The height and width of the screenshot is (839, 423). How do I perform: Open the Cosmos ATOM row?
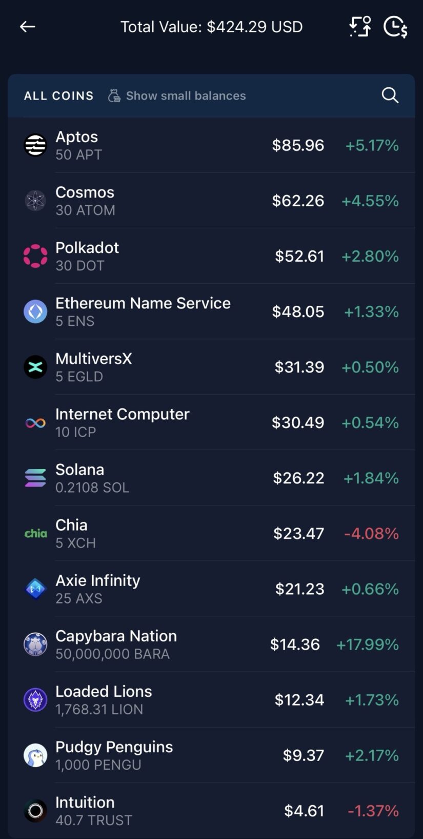[x=205, y=201]
